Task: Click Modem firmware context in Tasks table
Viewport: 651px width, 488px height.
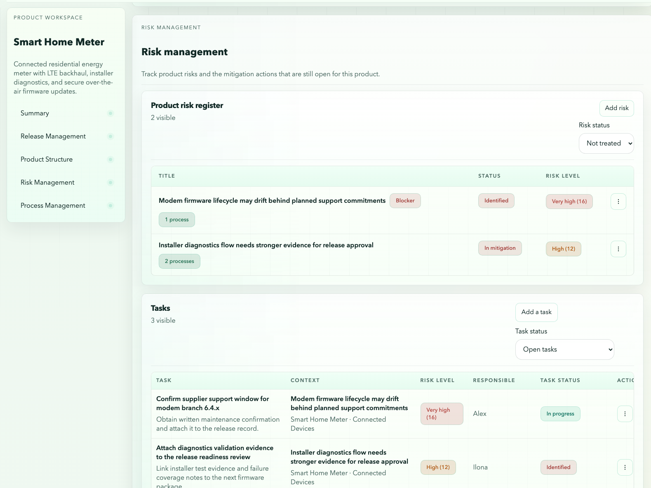Action: 349,404
